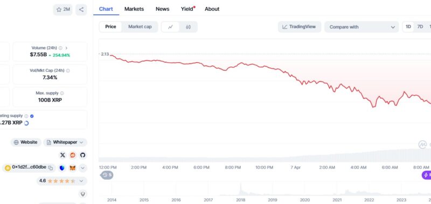Click the MetaMask fox icon
This screenshot has height=204, width=431.
coord(73,168)
